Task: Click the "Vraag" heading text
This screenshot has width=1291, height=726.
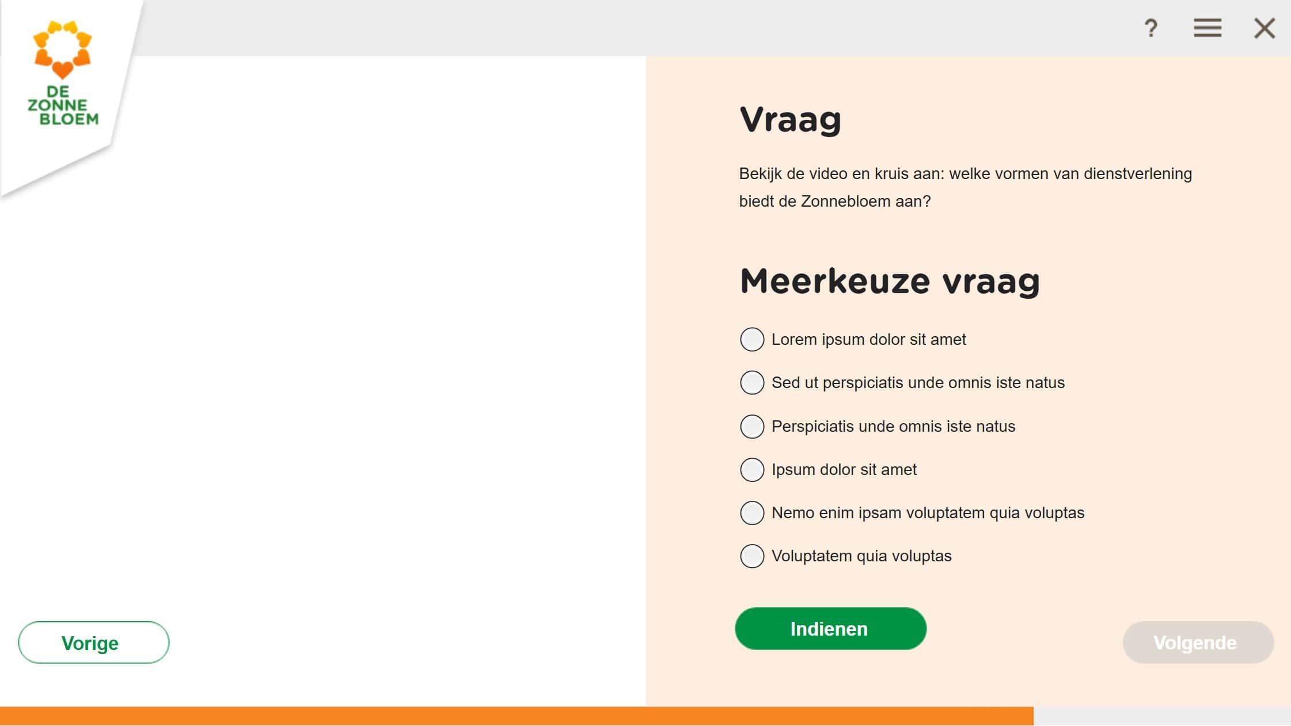Action: [790, 120]
